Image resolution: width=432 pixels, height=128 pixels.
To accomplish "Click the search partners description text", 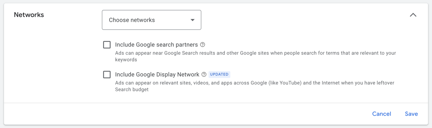I will coord(255,56).
